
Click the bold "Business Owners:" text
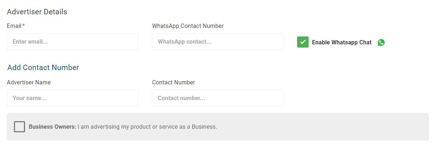(52, 127)
